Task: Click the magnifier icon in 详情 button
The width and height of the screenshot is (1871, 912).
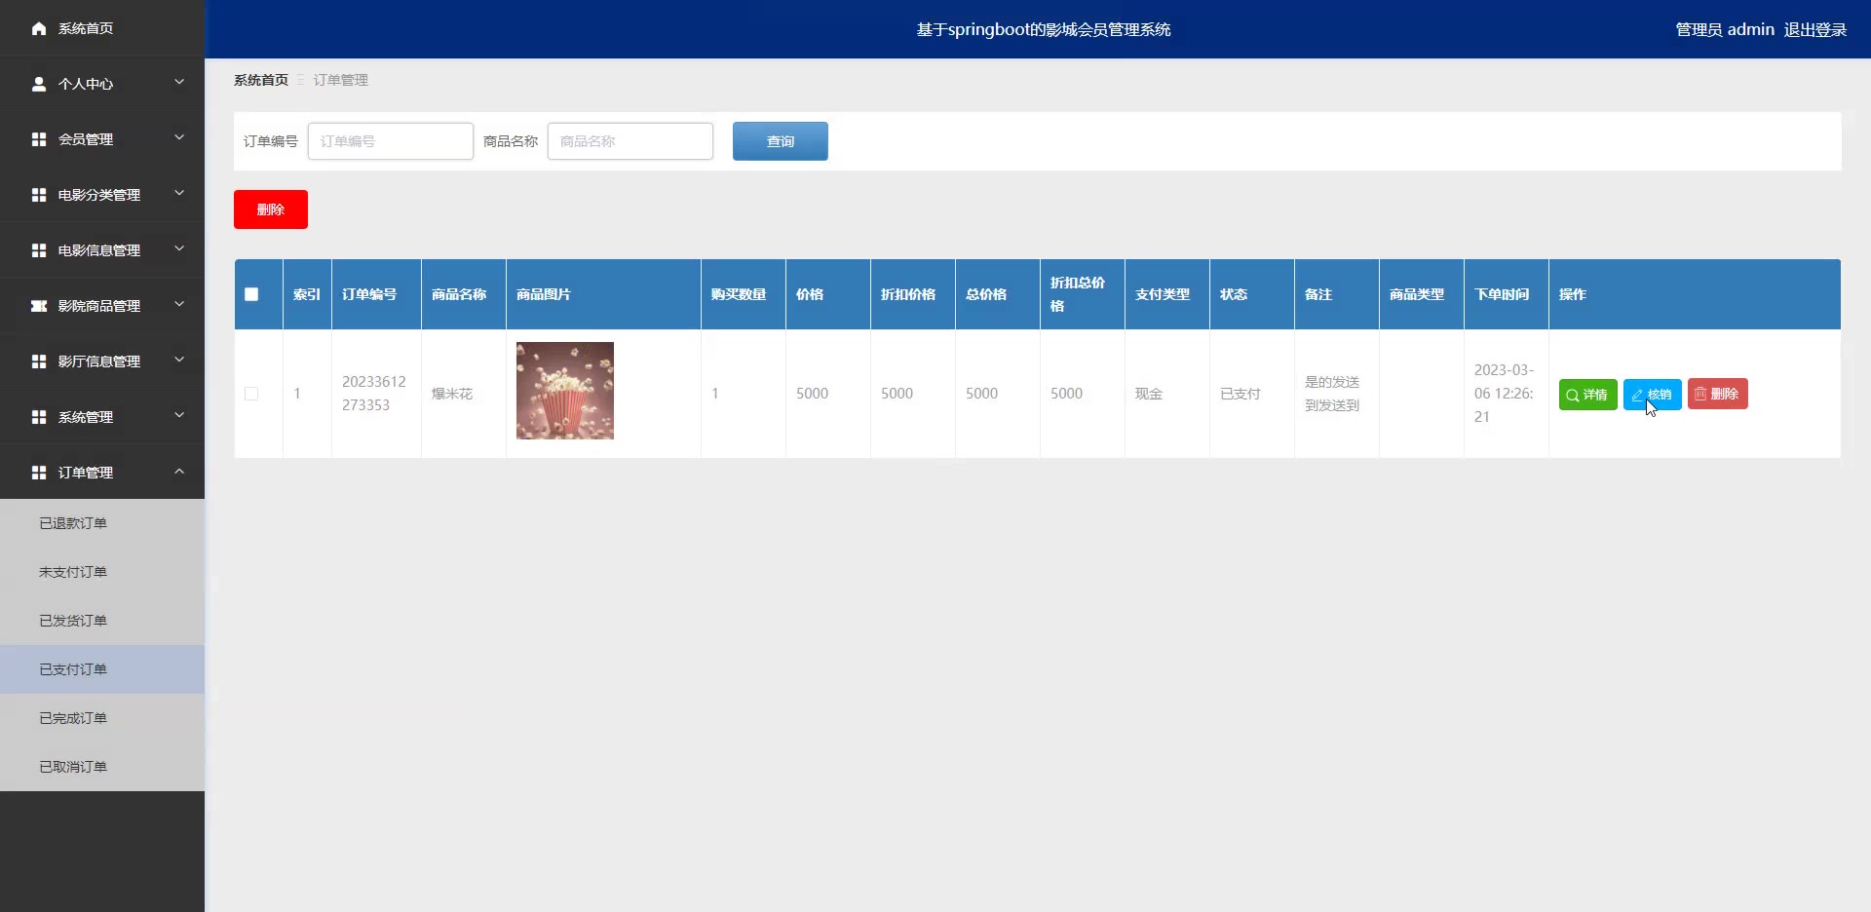Action: [x=1572, y=395]
